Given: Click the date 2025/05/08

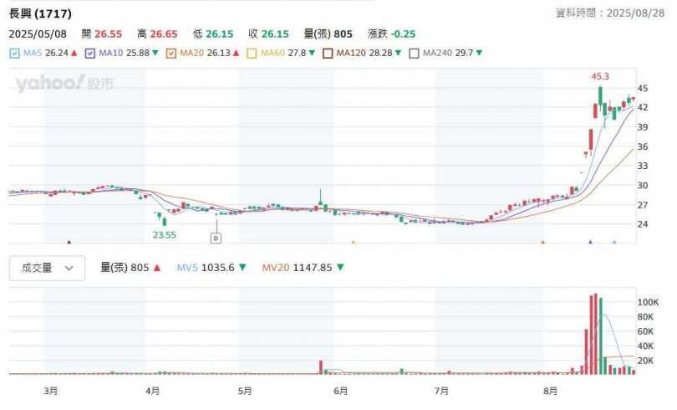Looking at the screenshot, I should click(38, 34).
